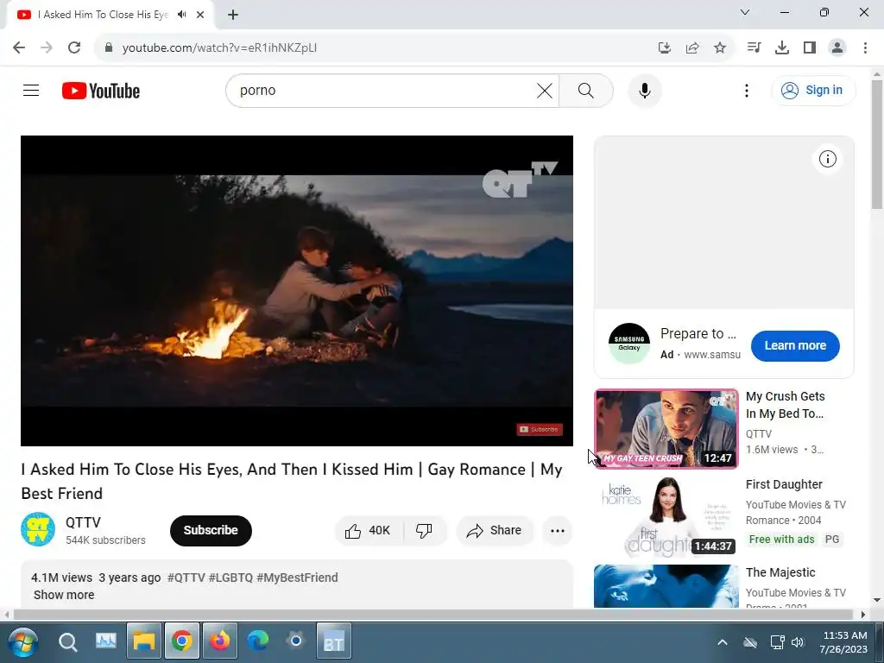
Task: Open Chrome tab search dropdown
Action: (x=745, y=12)
